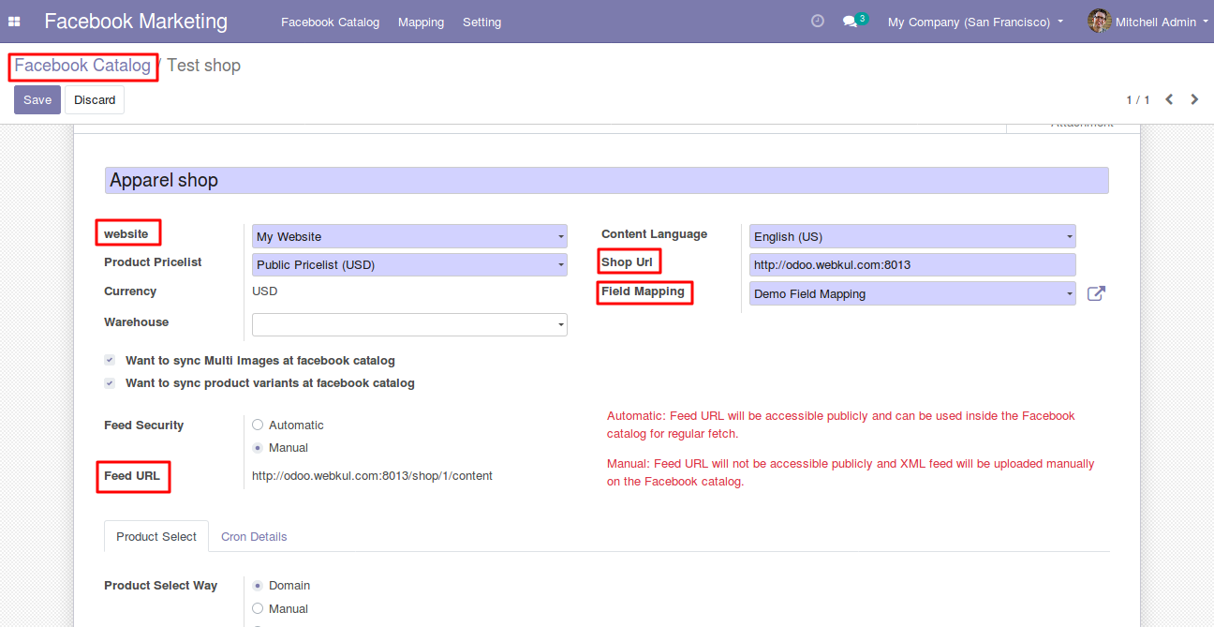Click Facebook Catalog breadcrumb link
This screenshot has height=627, width=1214.
(x=82, y=66)
